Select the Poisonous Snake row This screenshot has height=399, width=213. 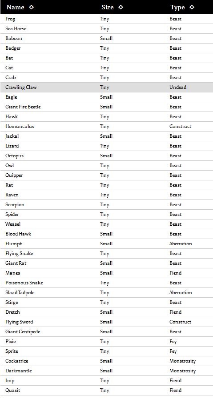coord(107,283)
